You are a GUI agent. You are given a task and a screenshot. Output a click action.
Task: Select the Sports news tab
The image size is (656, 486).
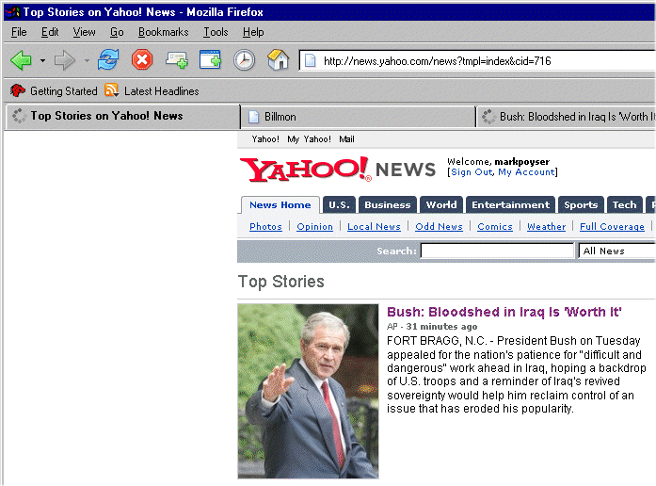(x=581, y=205)
